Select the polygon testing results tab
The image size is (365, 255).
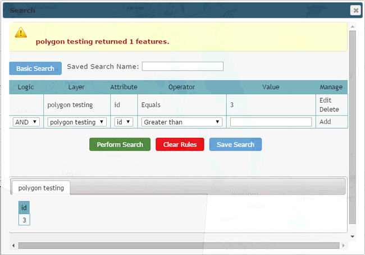click(x=41, y=188)
